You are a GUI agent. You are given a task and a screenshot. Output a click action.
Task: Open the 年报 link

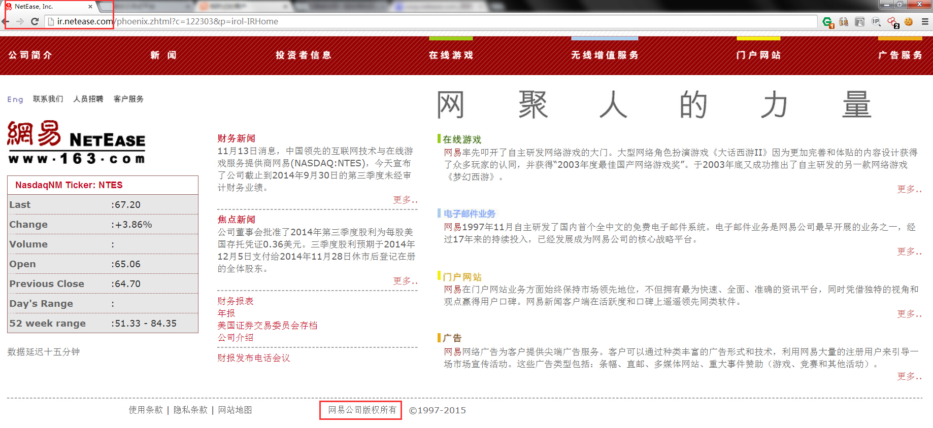(226, 313)
